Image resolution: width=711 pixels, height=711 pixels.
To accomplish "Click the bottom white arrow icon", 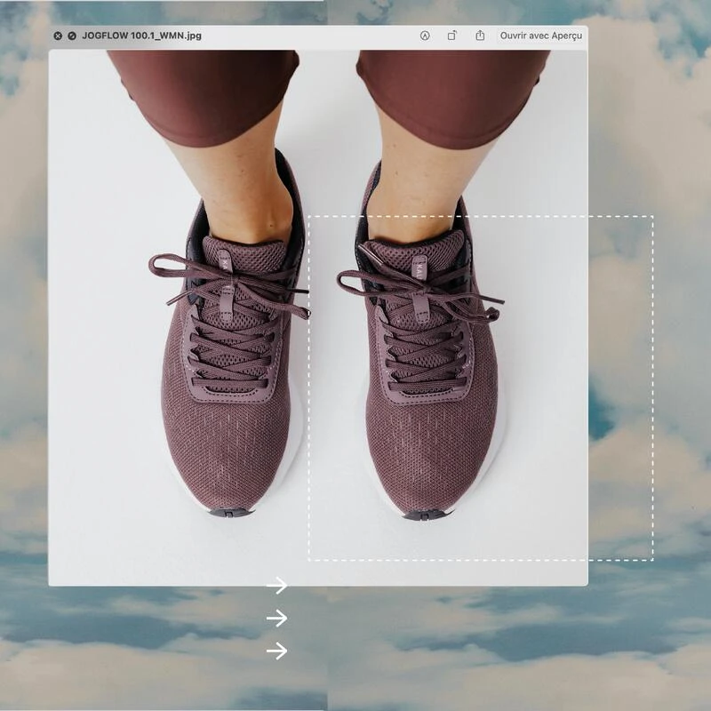I will click(277, 651).
